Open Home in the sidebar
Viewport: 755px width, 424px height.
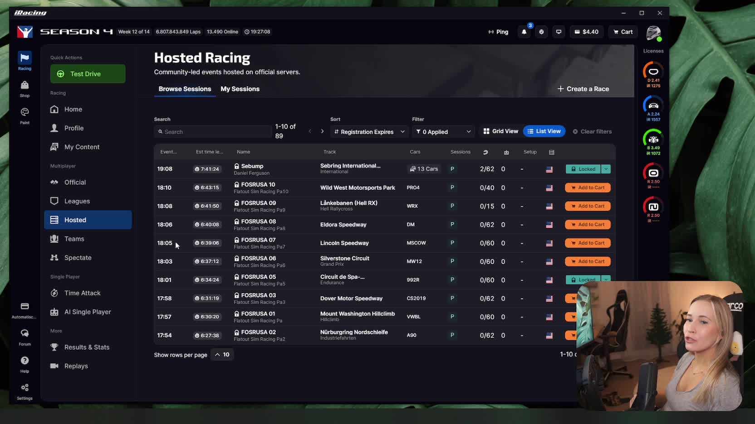click(88, 109)
